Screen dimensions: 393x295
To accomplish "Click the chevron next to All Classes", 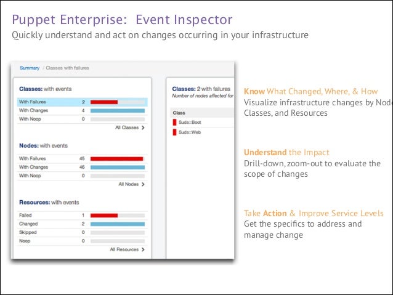I will (x=143, y=127).
